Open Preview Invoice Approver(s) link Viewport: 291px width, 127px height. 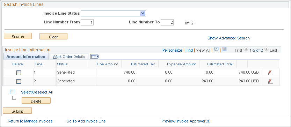pyautogui.click(x=186, y=121)
